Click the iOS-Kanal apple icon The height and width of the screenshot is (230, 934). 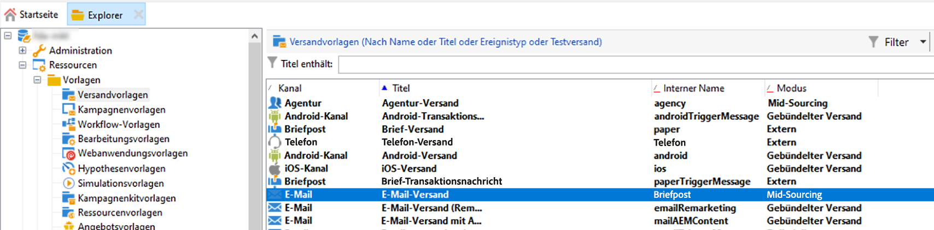click(275, 168)
